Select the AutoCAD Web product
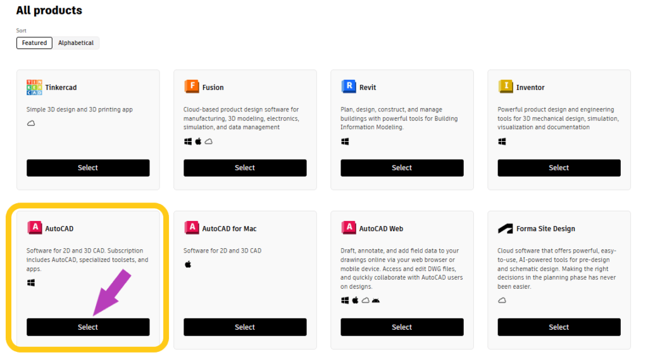The height and width of the screenshot is (357, 648). [x=402, y=327]
